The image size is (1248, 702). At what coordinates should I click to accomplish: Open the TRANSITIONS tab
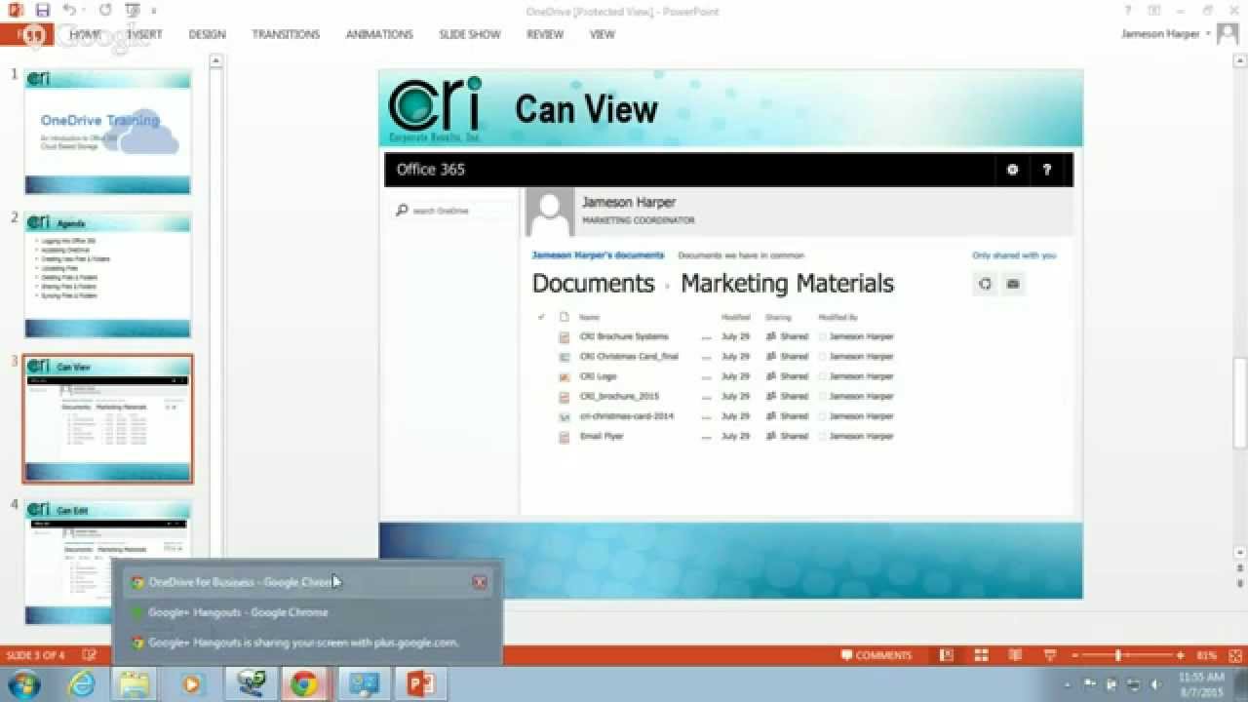pyautogui.click(x=286, y=34)
